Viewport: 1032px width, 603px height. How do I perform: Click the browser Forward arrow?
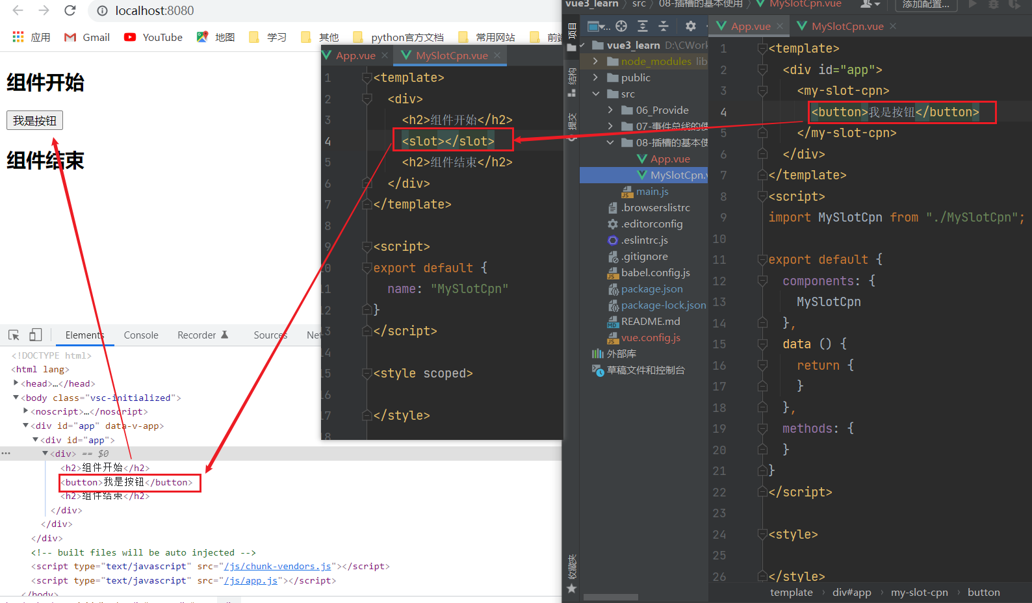point(44,10)
